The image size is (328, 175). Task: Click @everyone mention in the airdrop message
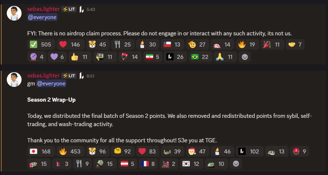coord(42,17)
